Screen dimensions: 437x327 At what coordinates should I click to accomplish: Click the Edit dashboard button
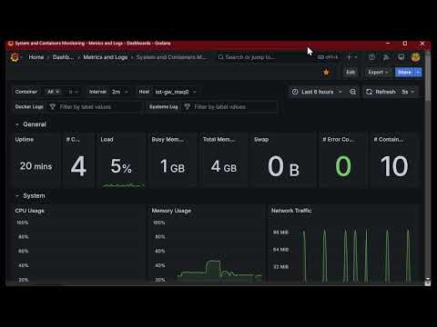pos(351,73)
